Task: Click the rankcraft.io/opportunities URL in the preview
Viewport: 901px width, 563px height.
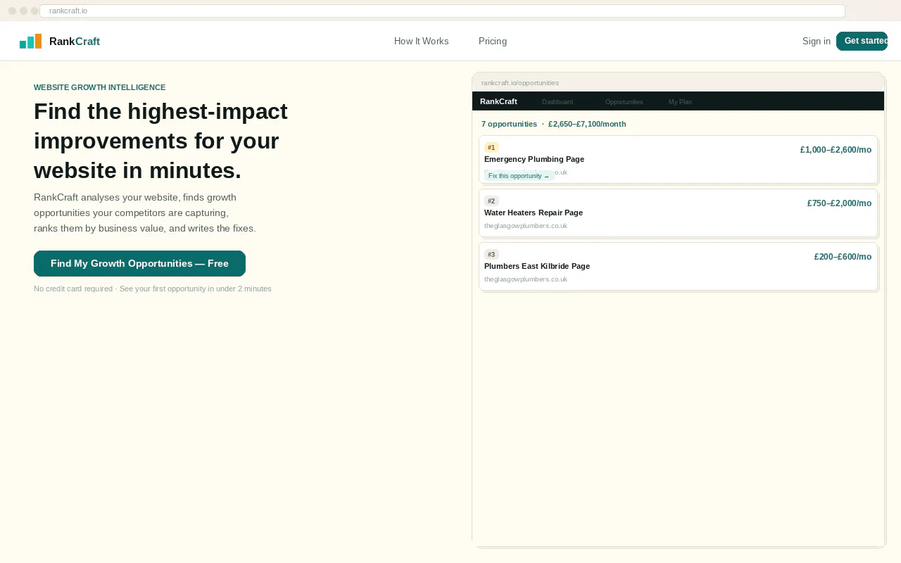Action: pos(520,82)
